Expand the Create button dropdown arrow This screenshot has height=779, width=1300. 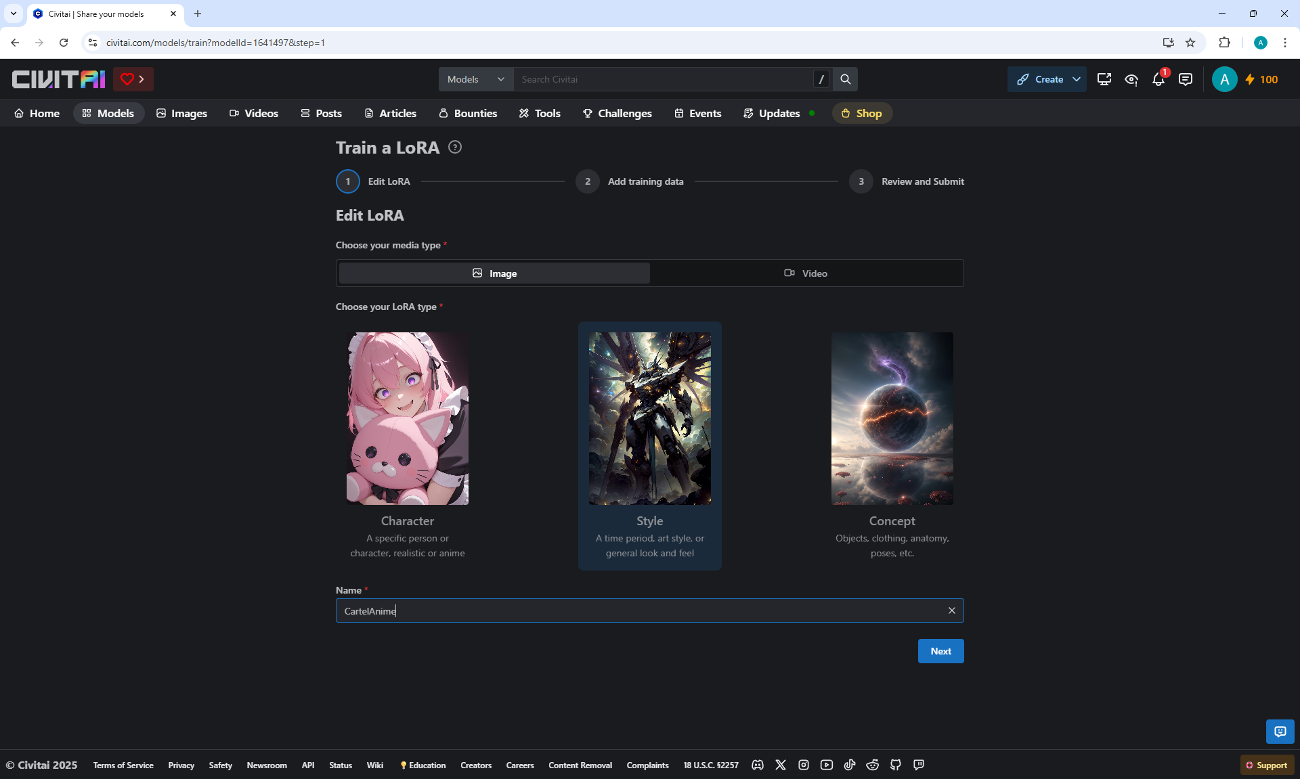pyautogui.click(x=1077, y=79)
